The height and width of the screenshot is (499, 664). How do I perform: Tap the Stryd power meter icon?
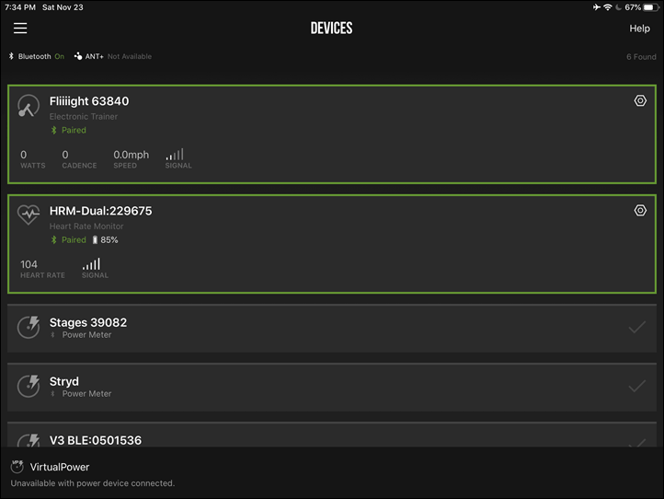[x=29, y=387]
